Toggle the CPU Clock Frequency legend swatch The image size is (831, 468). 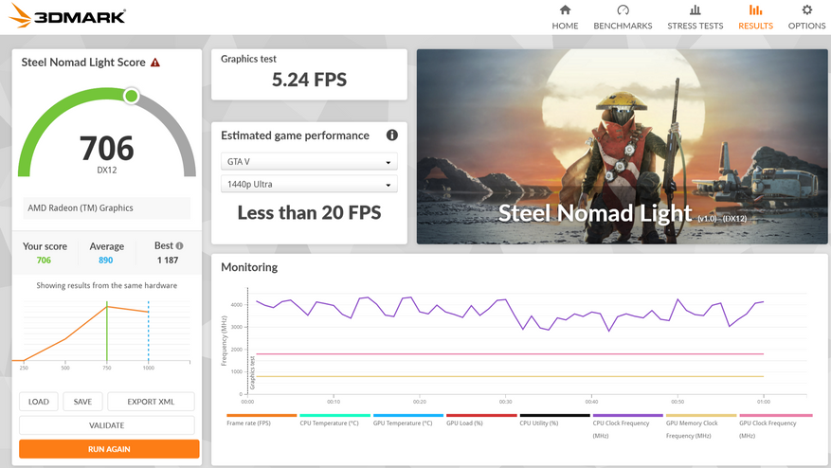[628, 416]
